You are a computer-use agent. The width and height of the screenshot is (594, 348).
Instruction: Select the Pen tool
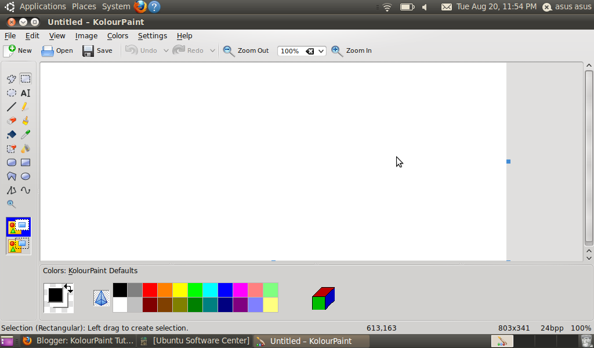(x=25, y=107)
